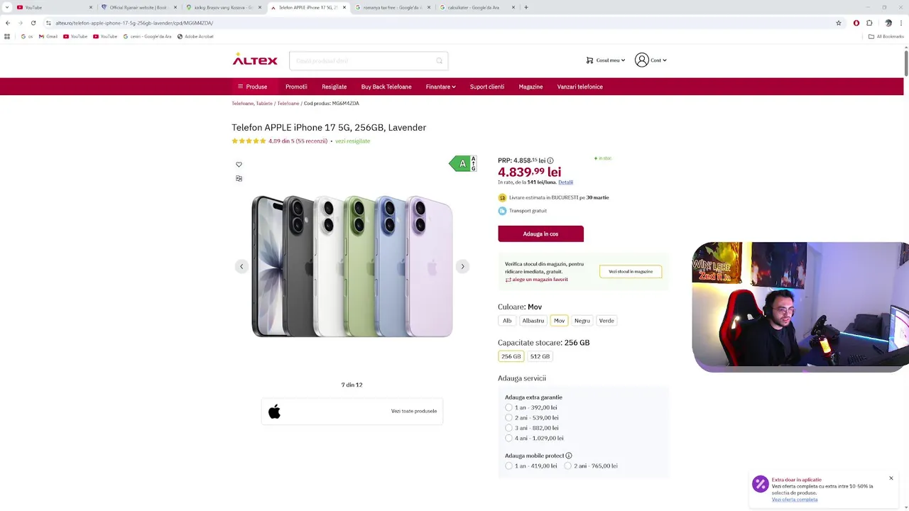Screen dimensions: 909x511
Task: Open the Cont account dropdown
Action: pyautogui.click(x=651, y=60)
